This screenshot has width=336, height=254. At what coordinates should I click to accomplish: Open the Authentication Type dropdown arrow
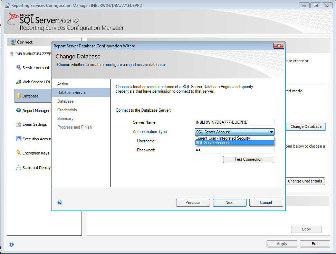(x=271, y=132)
